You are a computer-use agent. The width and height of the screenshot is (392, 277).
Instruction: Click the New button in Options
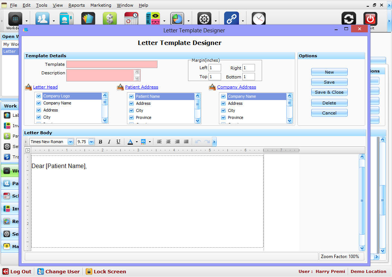(329, 72)
